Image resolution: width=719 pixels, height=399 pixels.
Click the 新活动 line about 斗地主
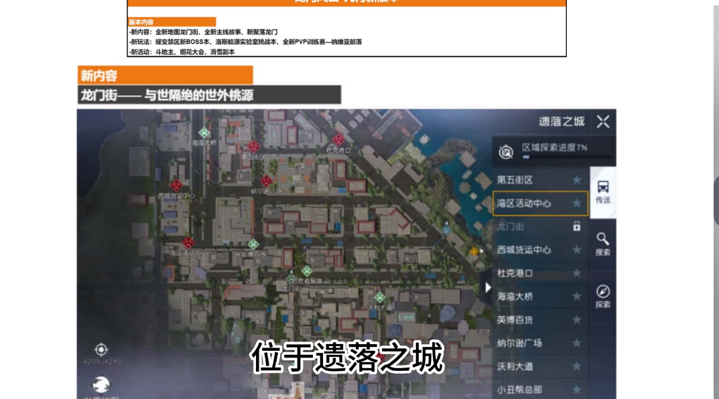[182, 52]
